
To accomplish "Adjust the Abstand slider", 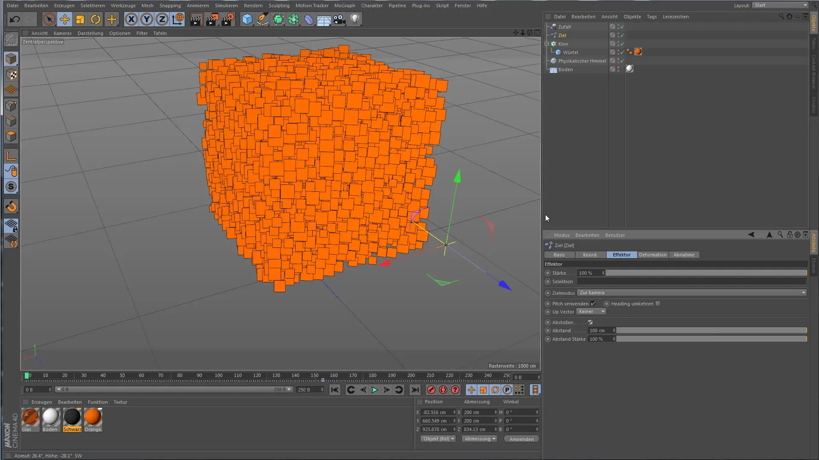I will 712,331.
